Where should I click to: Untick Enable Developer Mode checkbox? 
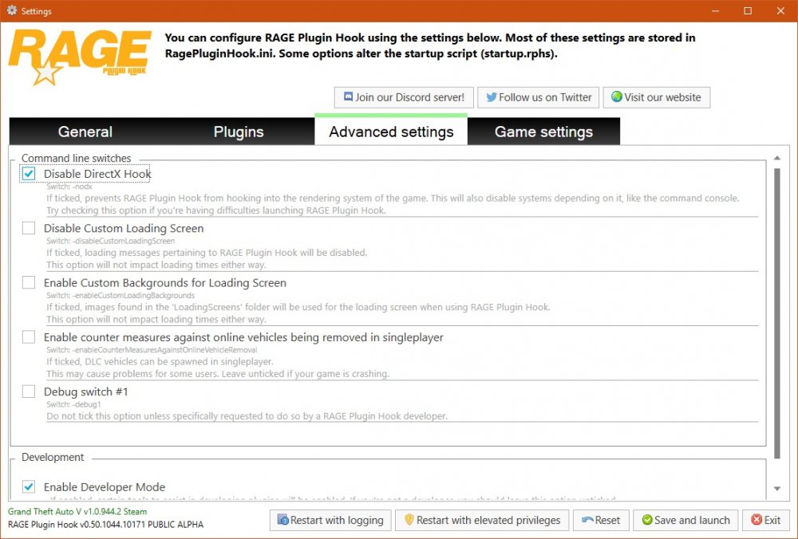coord(29,486)
